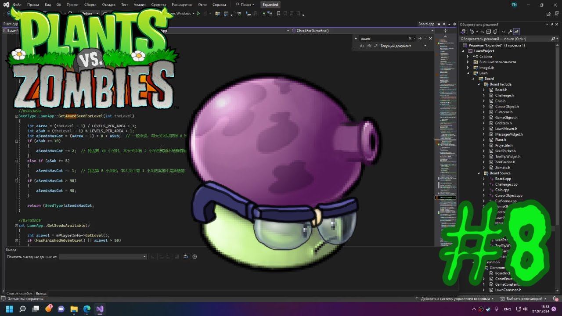Click the Visual Studio taskbar icon
This screenshot has width=562, height=316.
100,309
